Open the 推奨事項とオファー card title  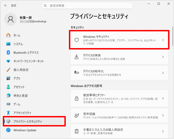pyautogui.click(x=94, y=95)
